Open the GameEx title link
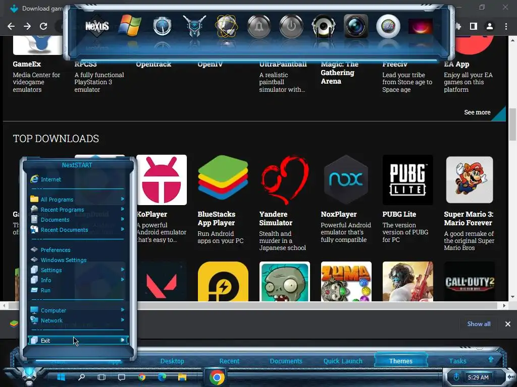517x387 pixels. click(x=27, y=64)
